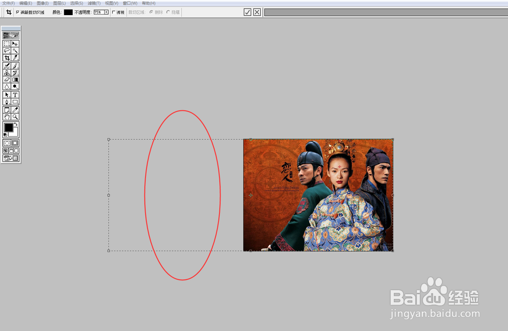Switch to Standard screen mode
This screenshot has height=331, width=508.
(6, 151)
